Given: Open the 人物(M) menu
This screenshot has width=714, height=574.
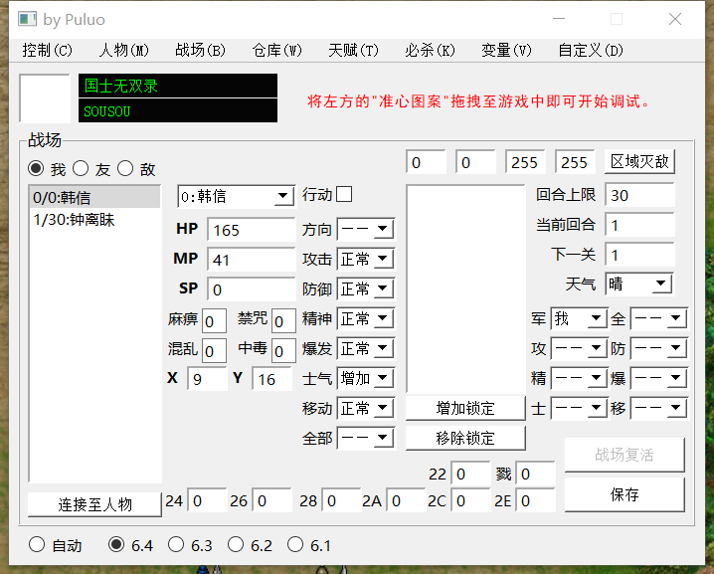Looking at the screenshot, I should pyautogui.click(x=123, y=50).
